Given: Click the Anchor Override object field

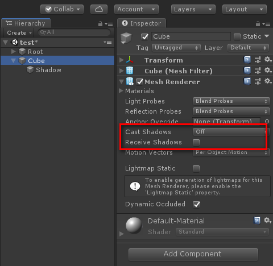Looking at the screenshot, I should click(x=226, y=121).
